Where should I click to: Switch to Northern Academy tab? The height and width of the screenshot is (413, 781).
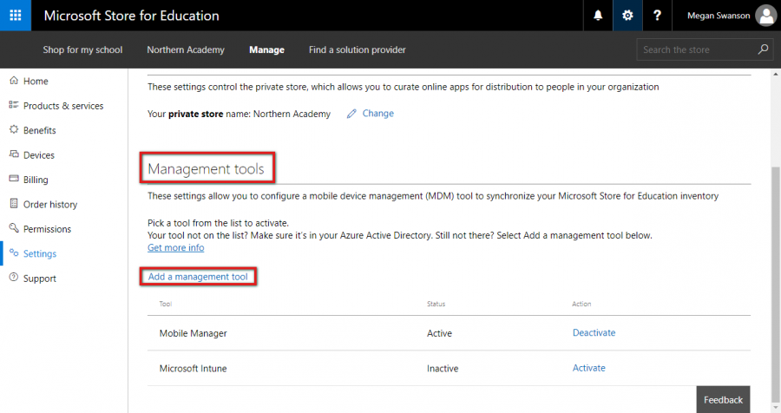click(x=186, y=49)
